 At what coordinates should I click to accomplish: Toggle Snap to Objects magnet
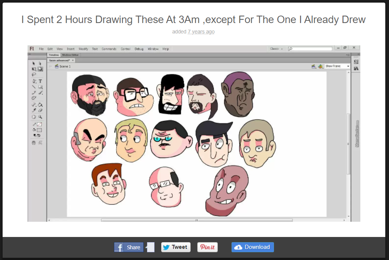[x=34, y=143]
